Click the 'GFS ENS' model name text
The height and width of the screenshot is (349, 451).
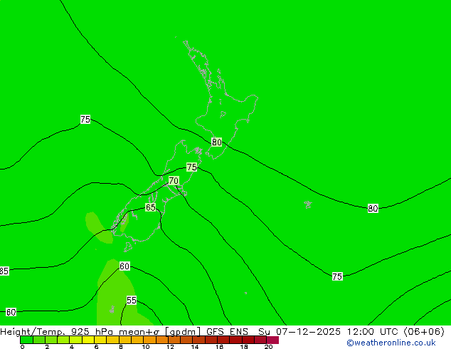point(227,332)
